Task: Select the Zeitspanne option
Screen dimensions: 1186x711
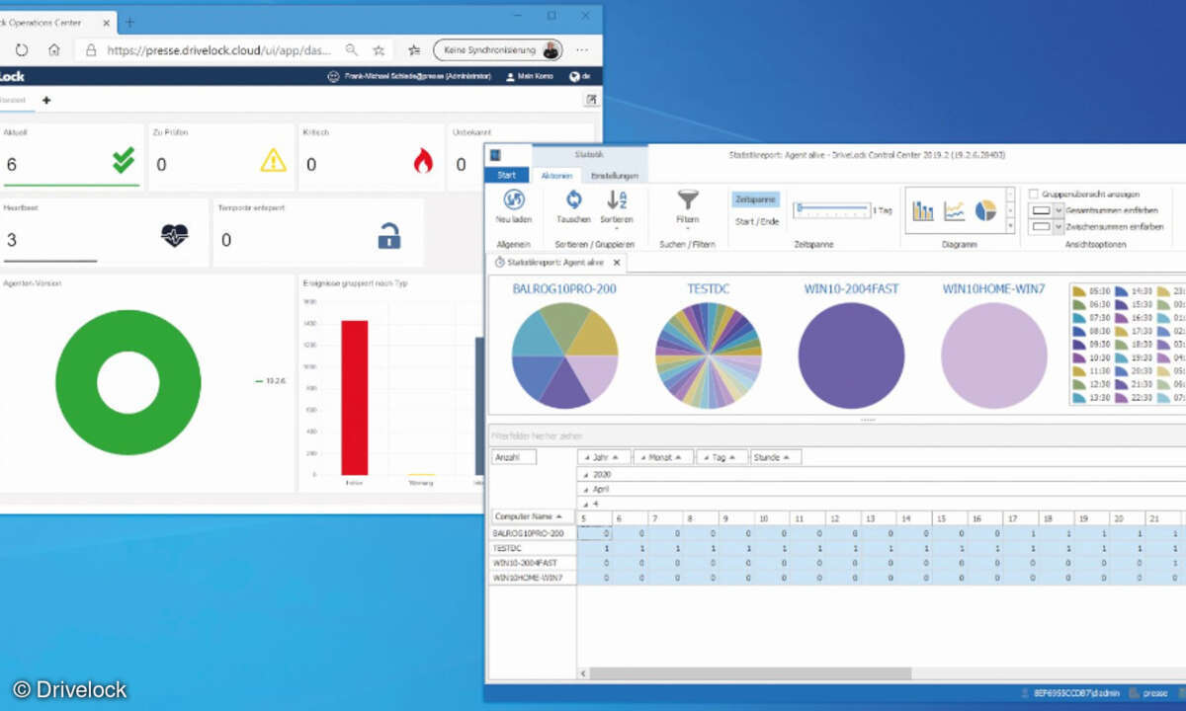Action: point(756,199)
